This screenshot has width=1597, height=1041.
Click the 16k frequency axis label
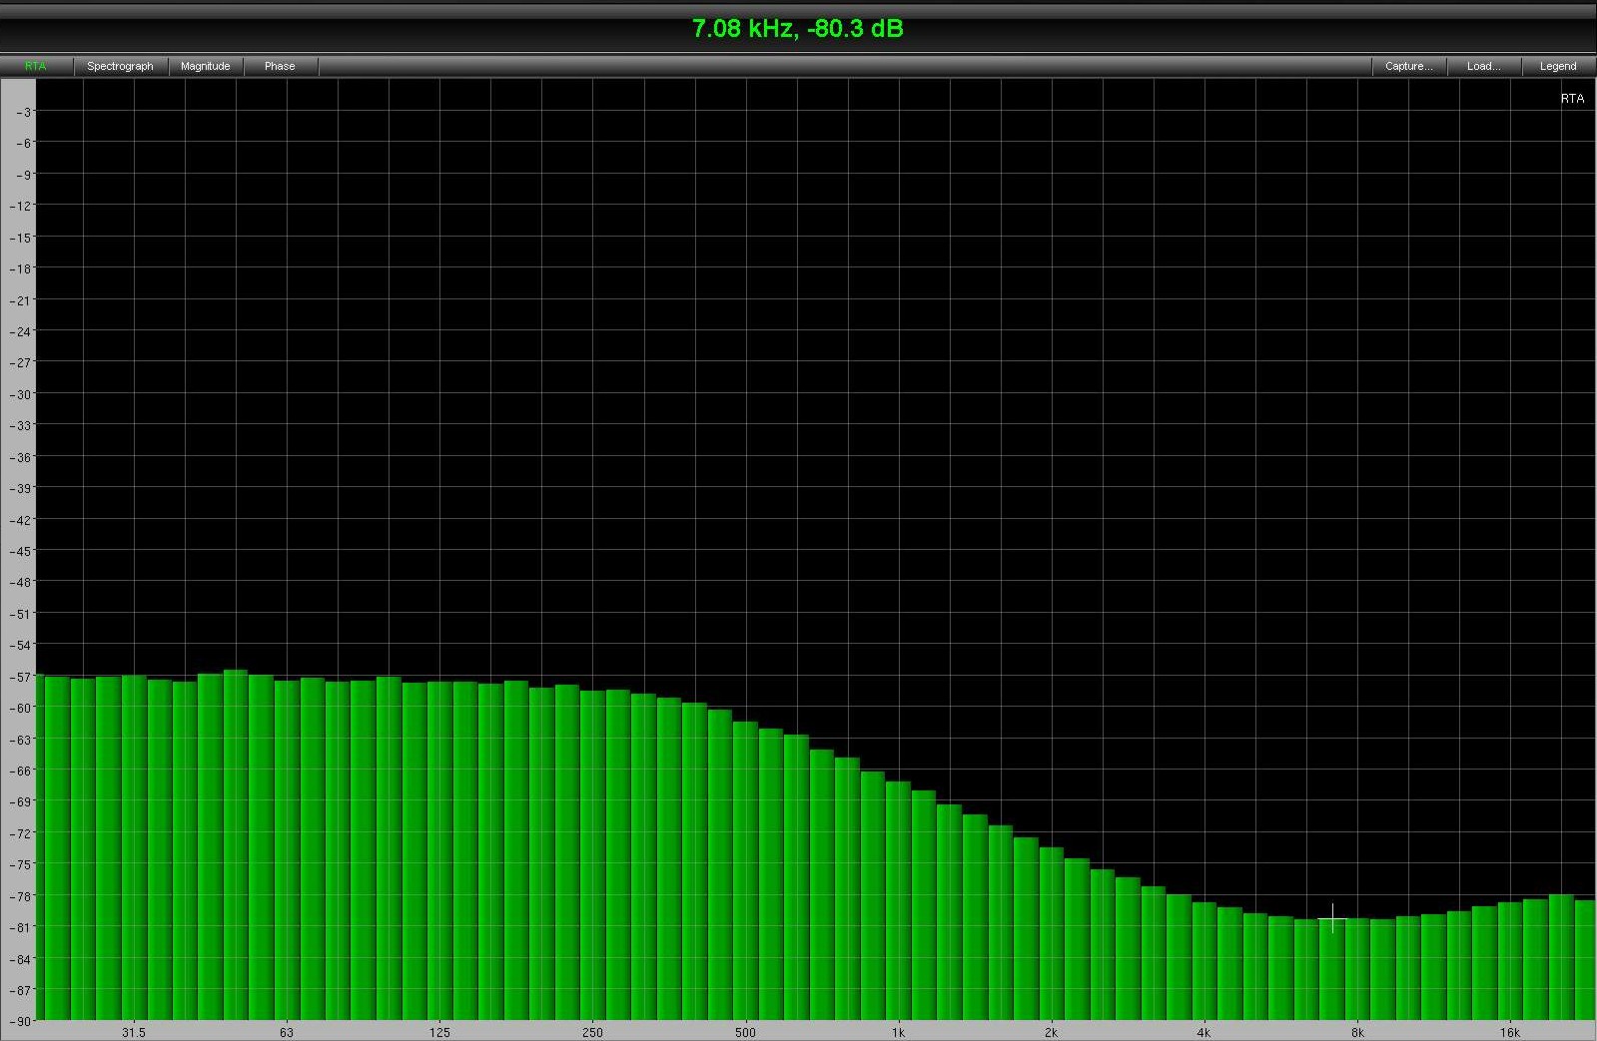(x=1509, y=1032)
